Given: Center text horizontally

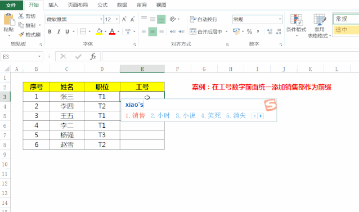Looking at the screenshot, I should pos(152,31).
